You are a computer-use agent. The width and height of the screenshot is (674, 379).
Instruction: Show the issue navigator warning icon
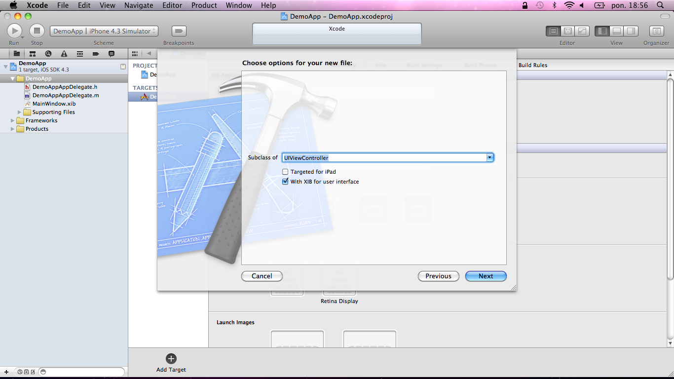pos(64,54)
